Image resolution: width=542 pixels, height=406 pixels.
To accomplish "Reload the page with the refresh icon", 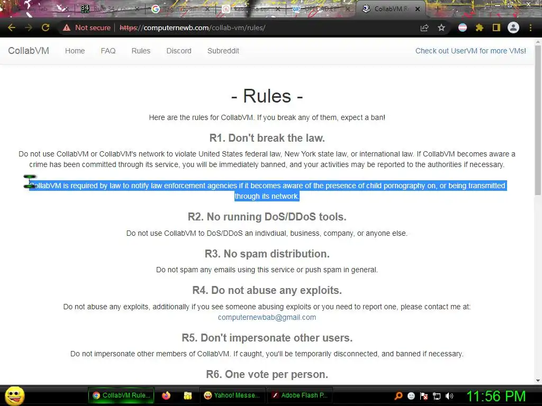I will point(46,27).
